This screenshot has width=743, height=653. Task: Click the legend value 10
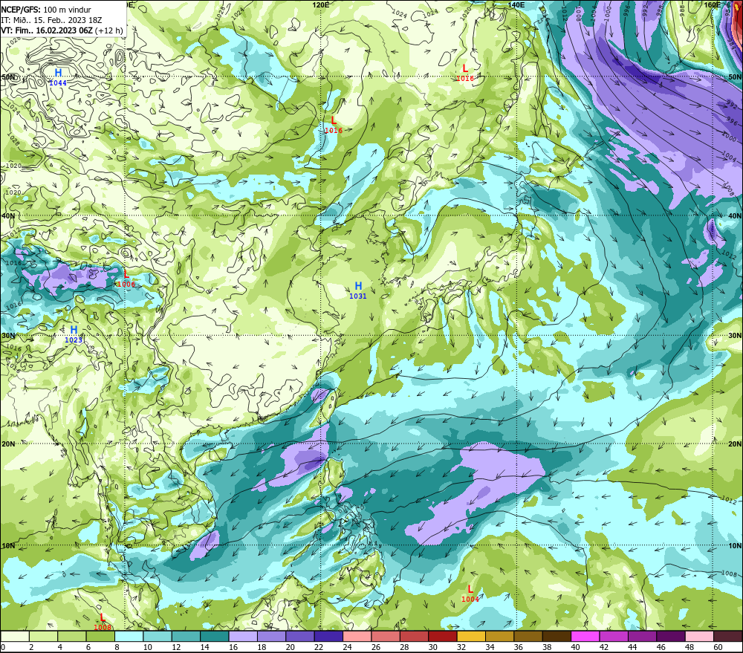click(147, 647)
